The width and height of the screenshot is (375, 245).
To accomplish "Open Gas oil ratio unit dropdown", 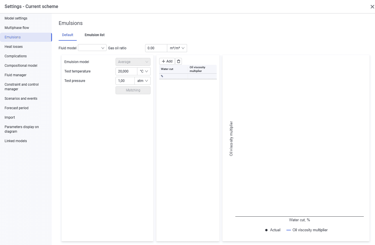I will pos(177,48).
